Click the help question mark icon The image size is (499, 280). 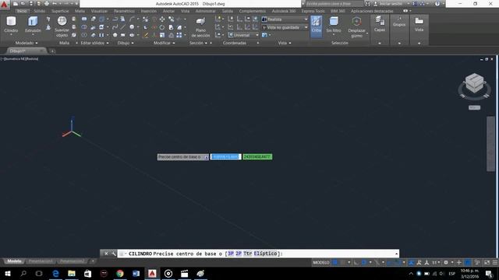point(437,4)
